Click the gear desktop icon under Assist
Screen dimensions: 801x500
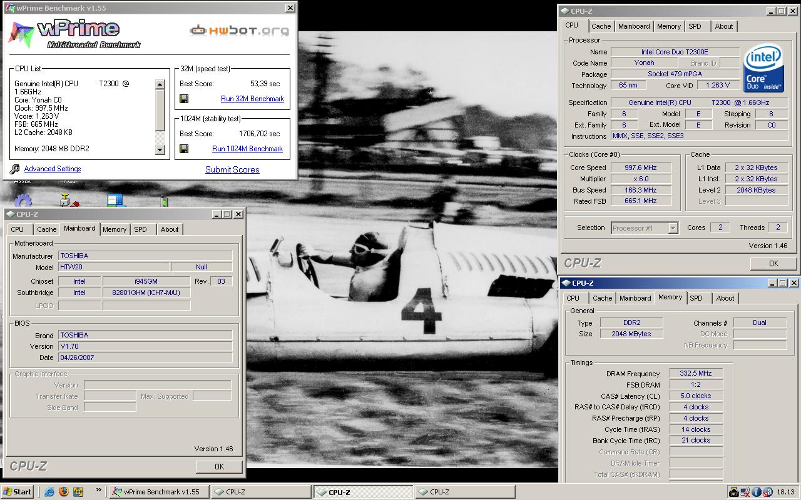23,201
